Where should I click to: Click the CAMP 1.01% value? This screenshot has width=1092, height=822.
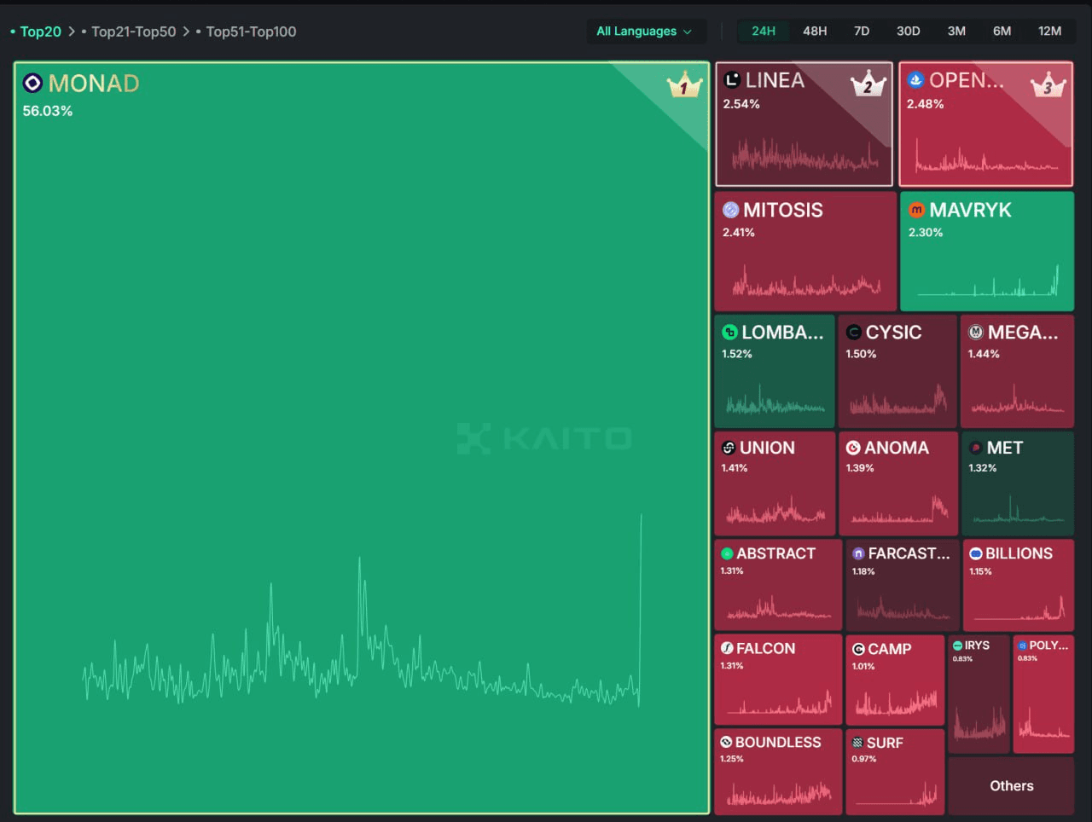pos(863,667)
